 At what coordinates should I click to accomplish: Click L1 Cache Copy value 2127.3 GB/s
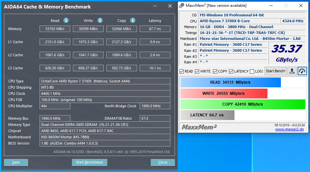(122, 42)
